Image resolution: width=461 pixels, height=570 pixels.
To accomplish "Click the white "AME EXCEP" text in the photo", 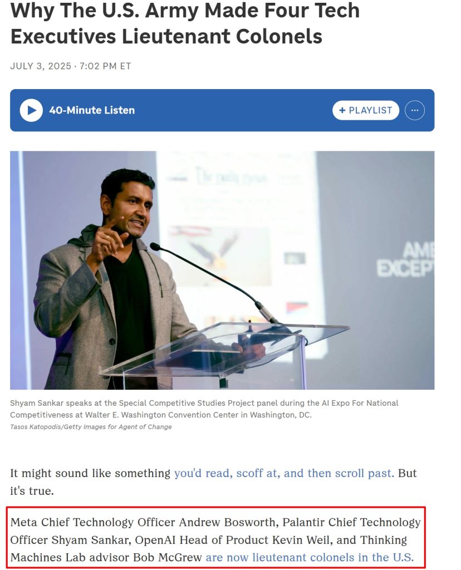I will pos(406,259).
